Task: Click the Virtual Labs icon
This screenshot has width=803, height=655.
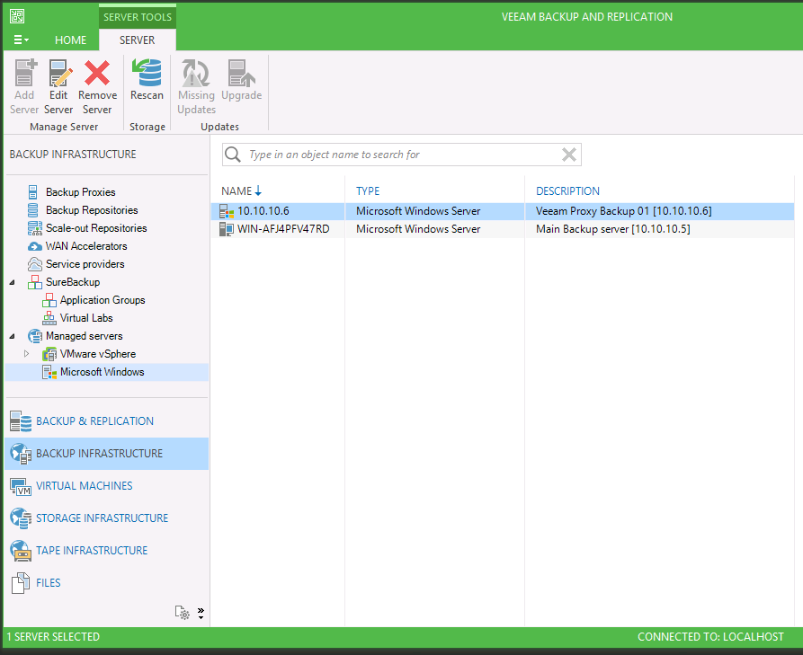Action: click(x=49, y=318)
